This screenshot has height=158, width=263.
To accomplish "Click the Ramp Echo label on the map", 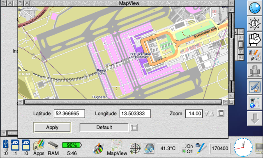I will pyautogui.click(x=102, y=72).
